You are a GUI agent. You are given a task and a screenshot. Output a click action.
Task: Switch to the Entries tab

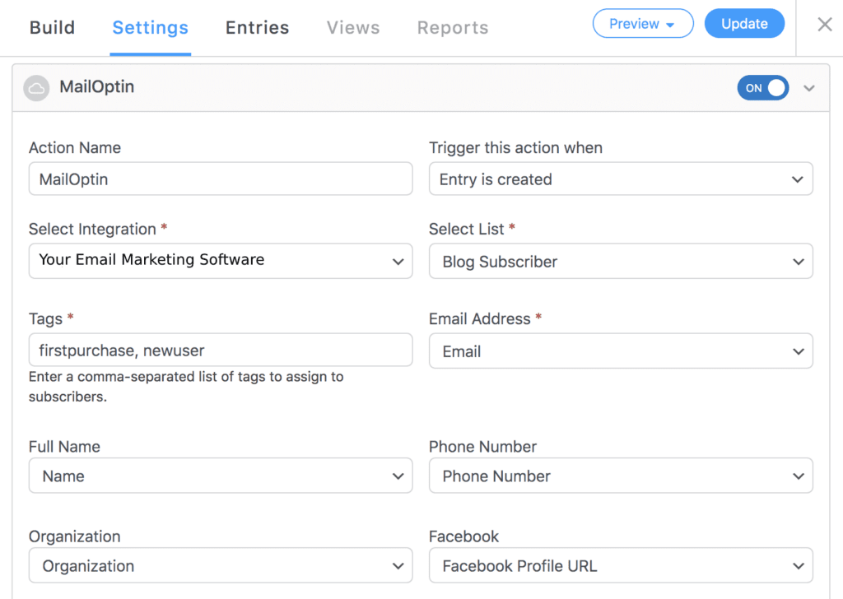pos(257,27)
